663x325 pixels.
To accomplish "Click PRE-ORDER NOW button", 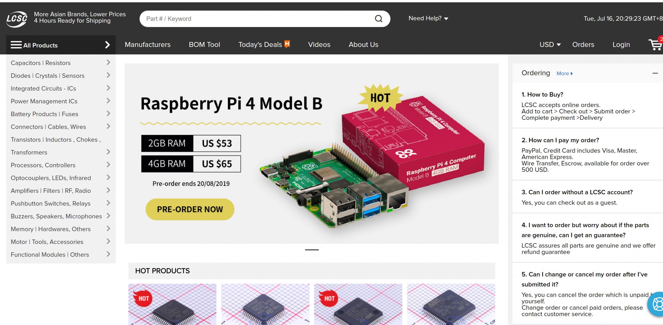I will tap(189, 209).
